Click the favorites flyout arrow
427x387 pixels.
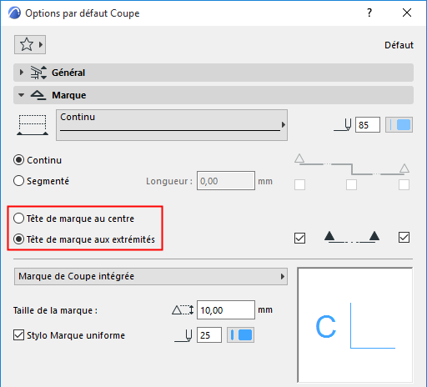coord(41,44)
